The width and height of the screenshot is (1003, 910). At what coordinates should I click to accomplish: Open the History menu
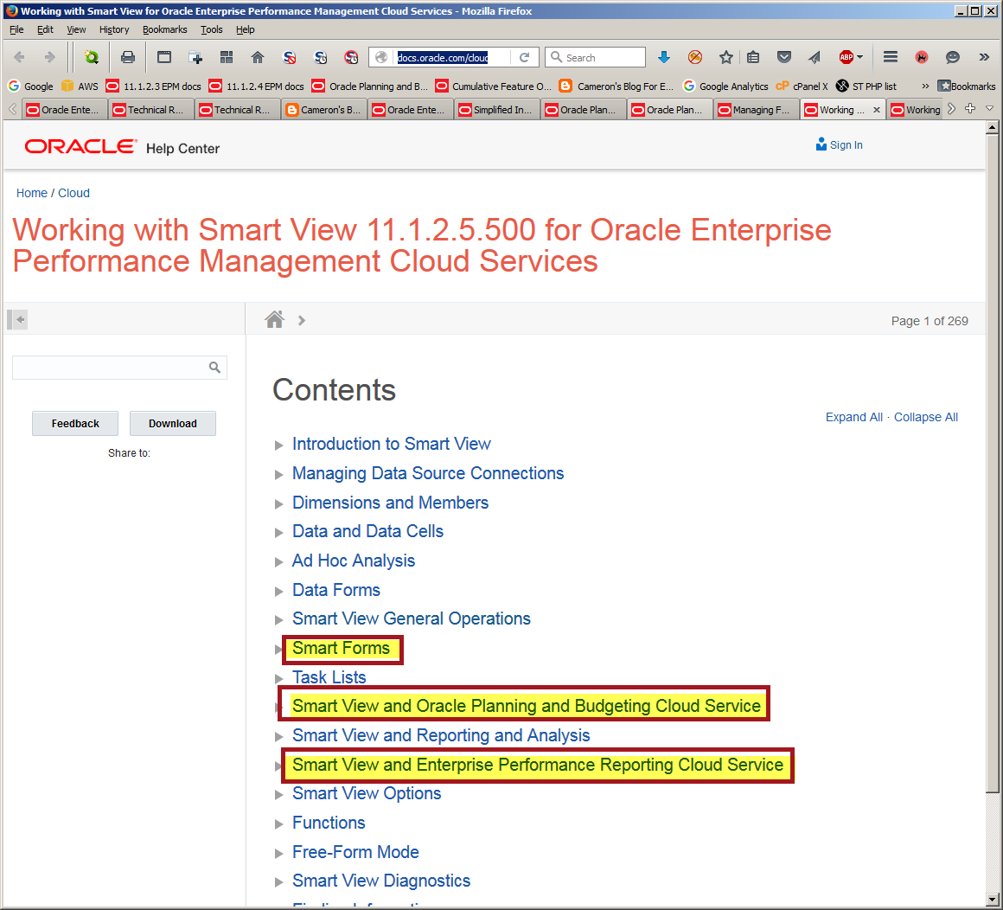pyautogui.click(x=114, y=29)
